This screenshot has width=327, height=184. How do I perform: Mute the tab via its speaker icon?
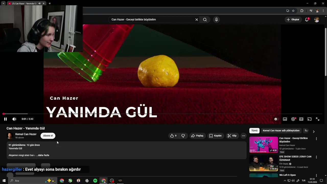tap(40, 3)
